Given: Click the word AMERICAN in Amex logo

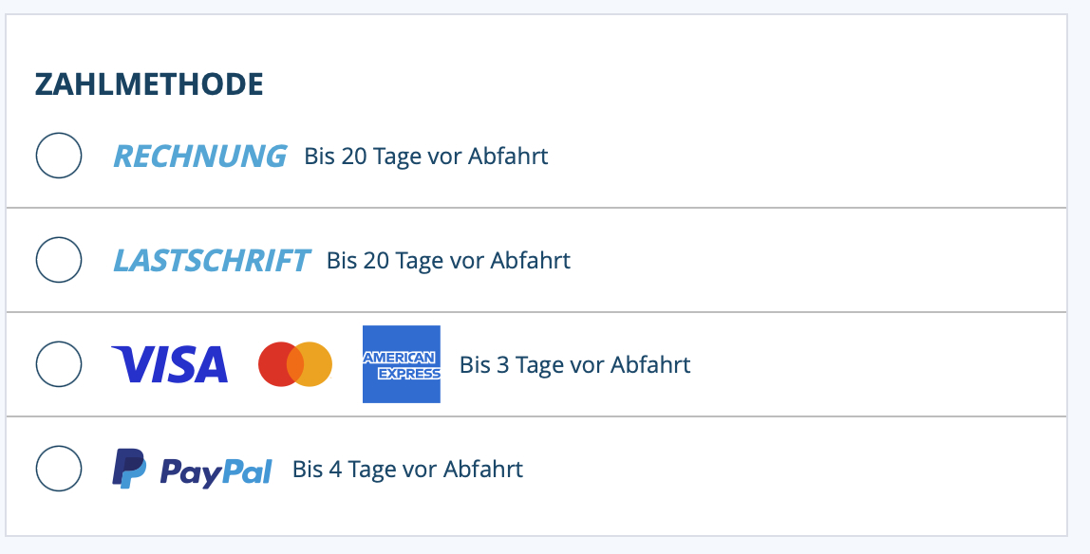Looking at the screenshot, I should tap(401, 358).
